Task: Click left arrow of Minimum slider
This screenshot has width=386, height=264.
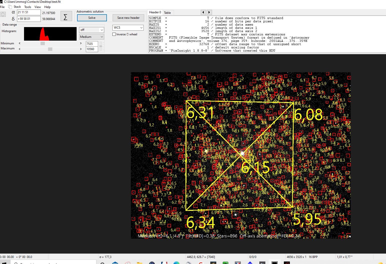Action: click(x=20, y=43)
